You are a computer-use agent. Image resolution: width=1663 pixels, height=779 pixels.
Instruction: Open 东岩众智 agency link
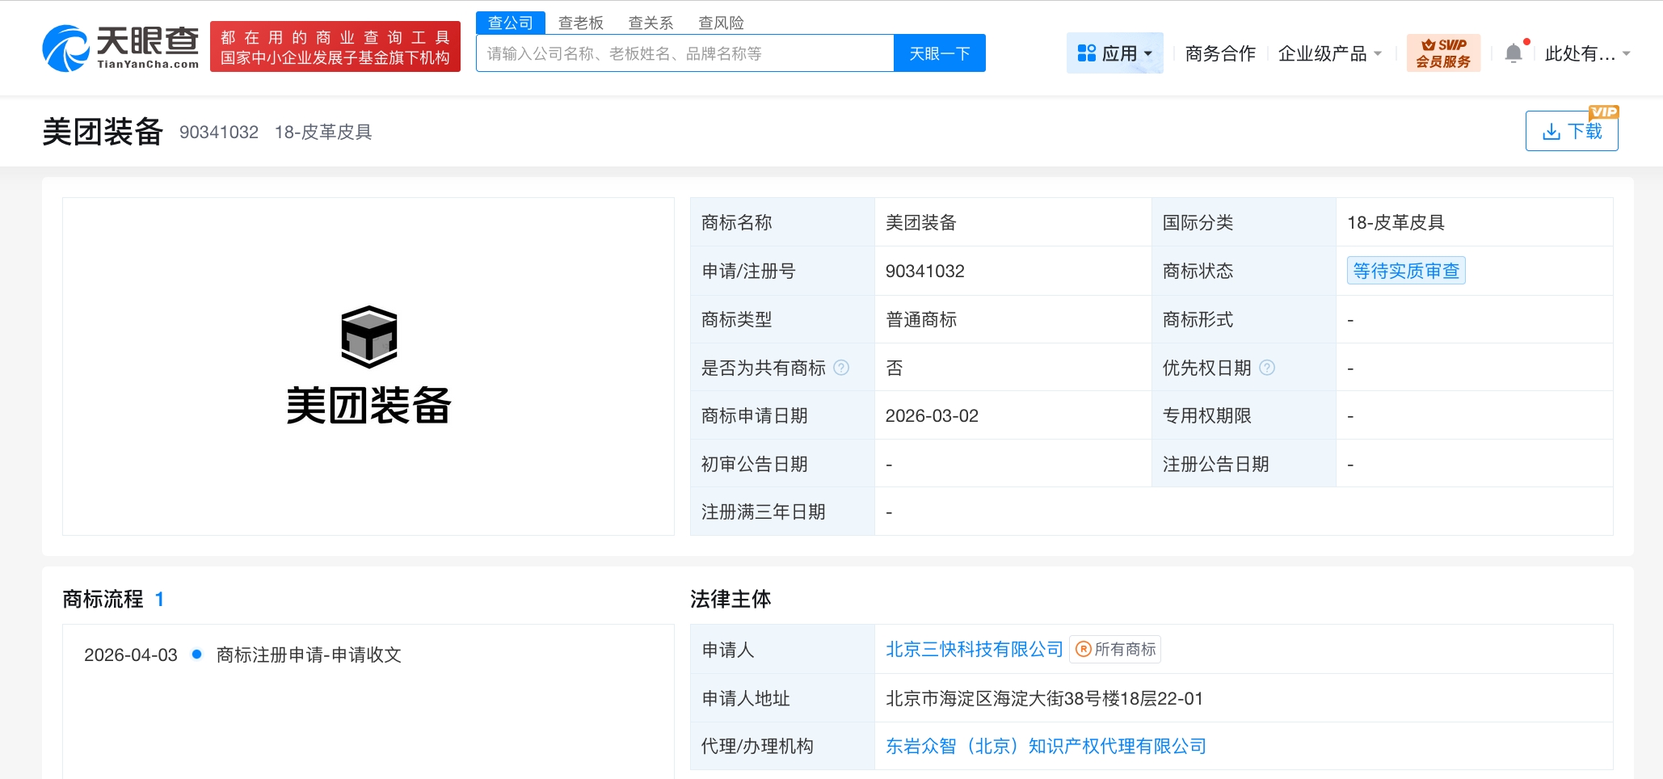[x=1045, y=746]
